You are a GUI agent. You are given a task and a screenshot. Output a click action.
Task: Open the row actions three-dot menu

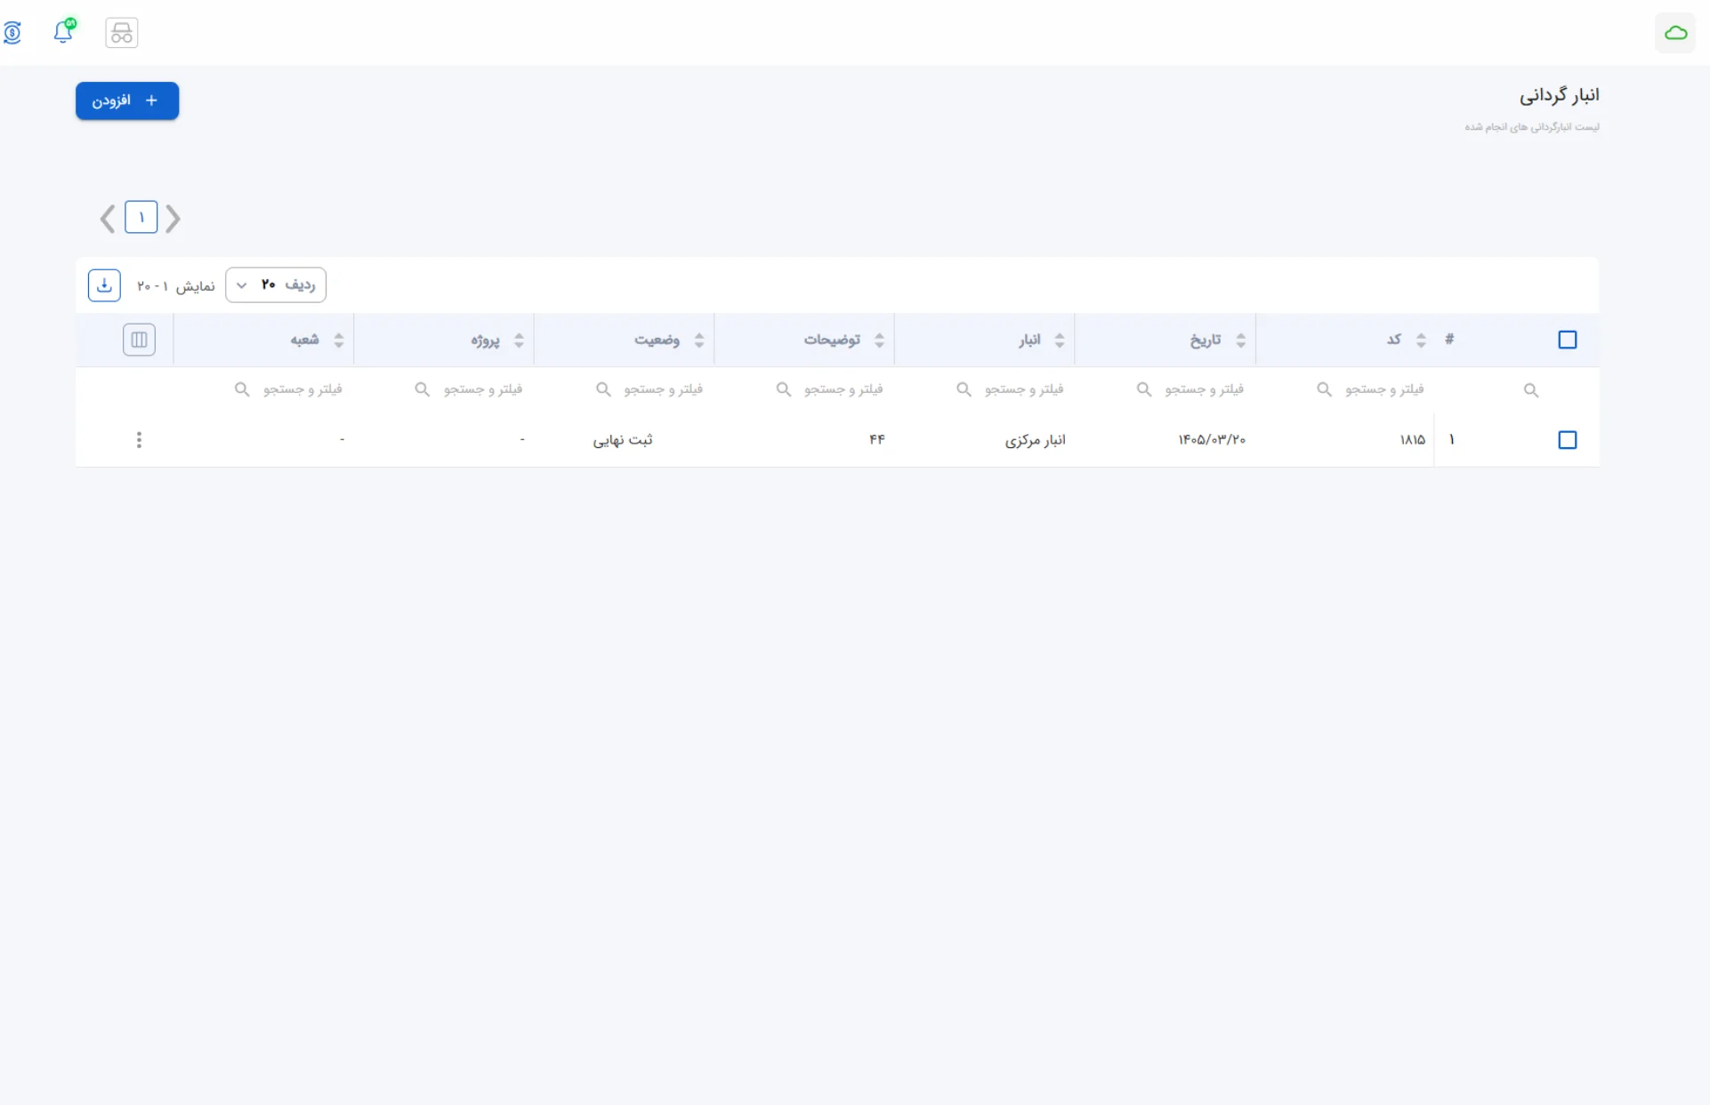[x=139, y=440]
